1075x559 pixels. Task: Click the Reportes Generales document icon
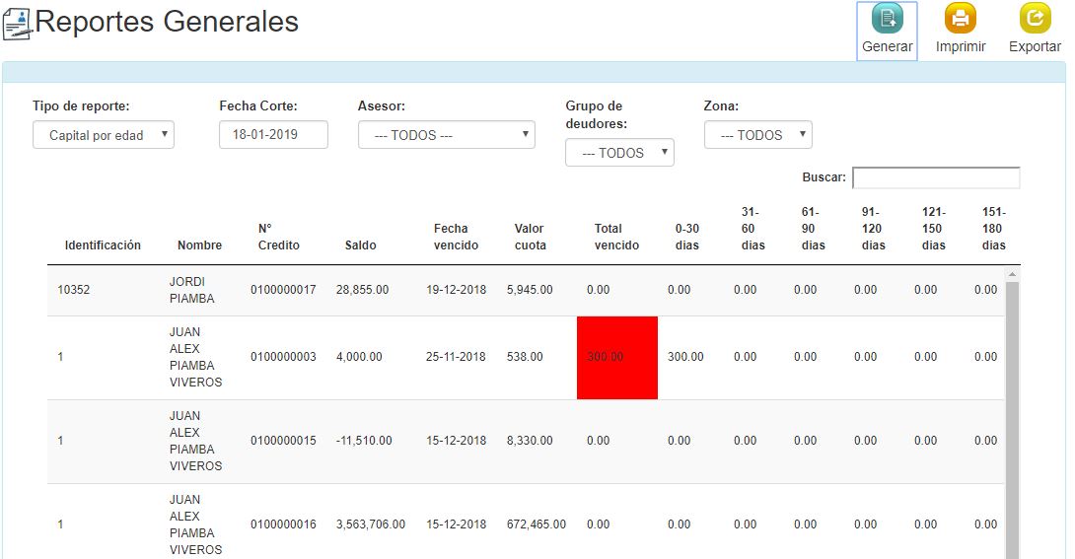click(x=18, y=23)
